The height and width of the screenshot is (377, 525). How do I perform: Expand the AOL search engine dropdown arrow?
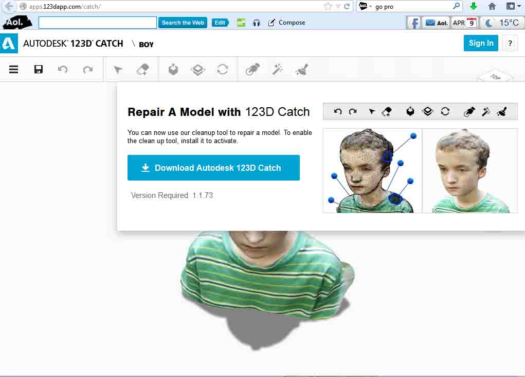(371, 6)
